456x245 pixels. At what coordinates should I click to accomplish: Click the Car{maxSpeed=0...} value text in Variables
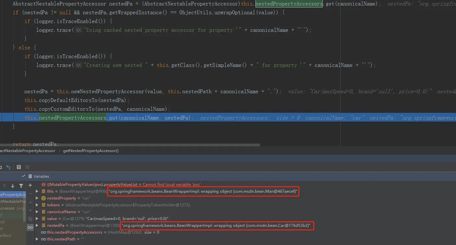[127, 219]
